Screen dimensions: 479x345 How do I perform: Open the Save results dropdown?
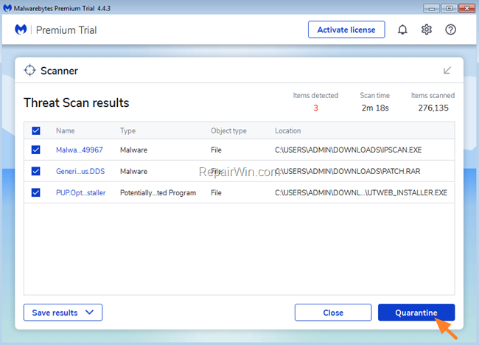click(63, 313)
